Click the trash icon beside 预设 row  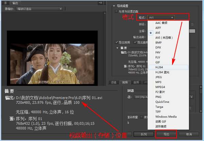(x=192, y=24)
